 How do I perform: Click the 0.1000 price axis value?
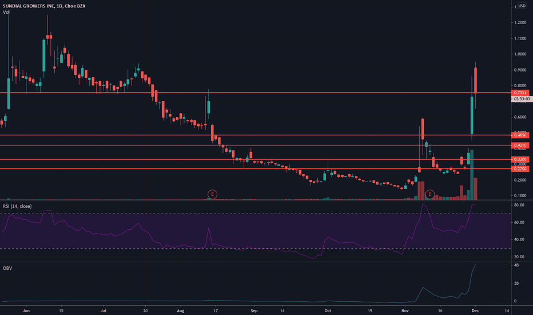[x=520, y=196]
